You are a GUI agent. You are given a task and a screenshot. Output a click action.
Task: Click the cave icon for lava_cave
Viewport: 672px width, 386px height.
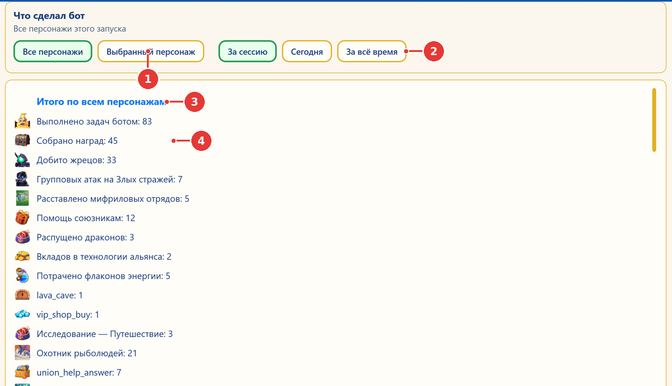(x=22, y=295)
